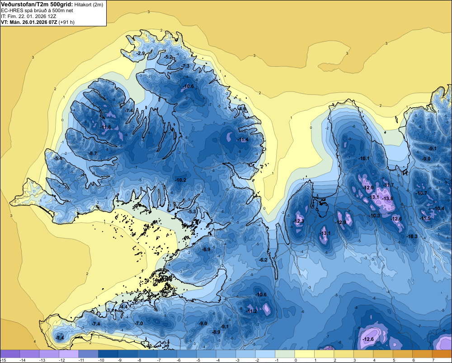Click the -5.4 temperature label
This screenshot has height=363, width=452.
58,158
